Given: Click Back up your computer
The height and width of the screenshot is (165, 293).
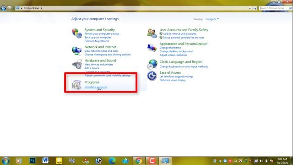Looking at the screenshot, I should [x=98, y=38].
